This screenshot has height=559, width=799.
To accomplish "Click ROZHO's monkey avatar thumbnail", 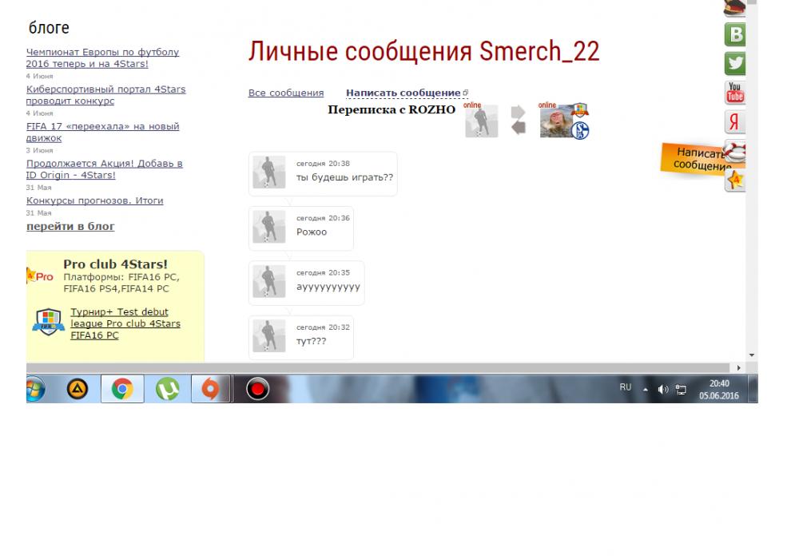I will tap(556, 121).
